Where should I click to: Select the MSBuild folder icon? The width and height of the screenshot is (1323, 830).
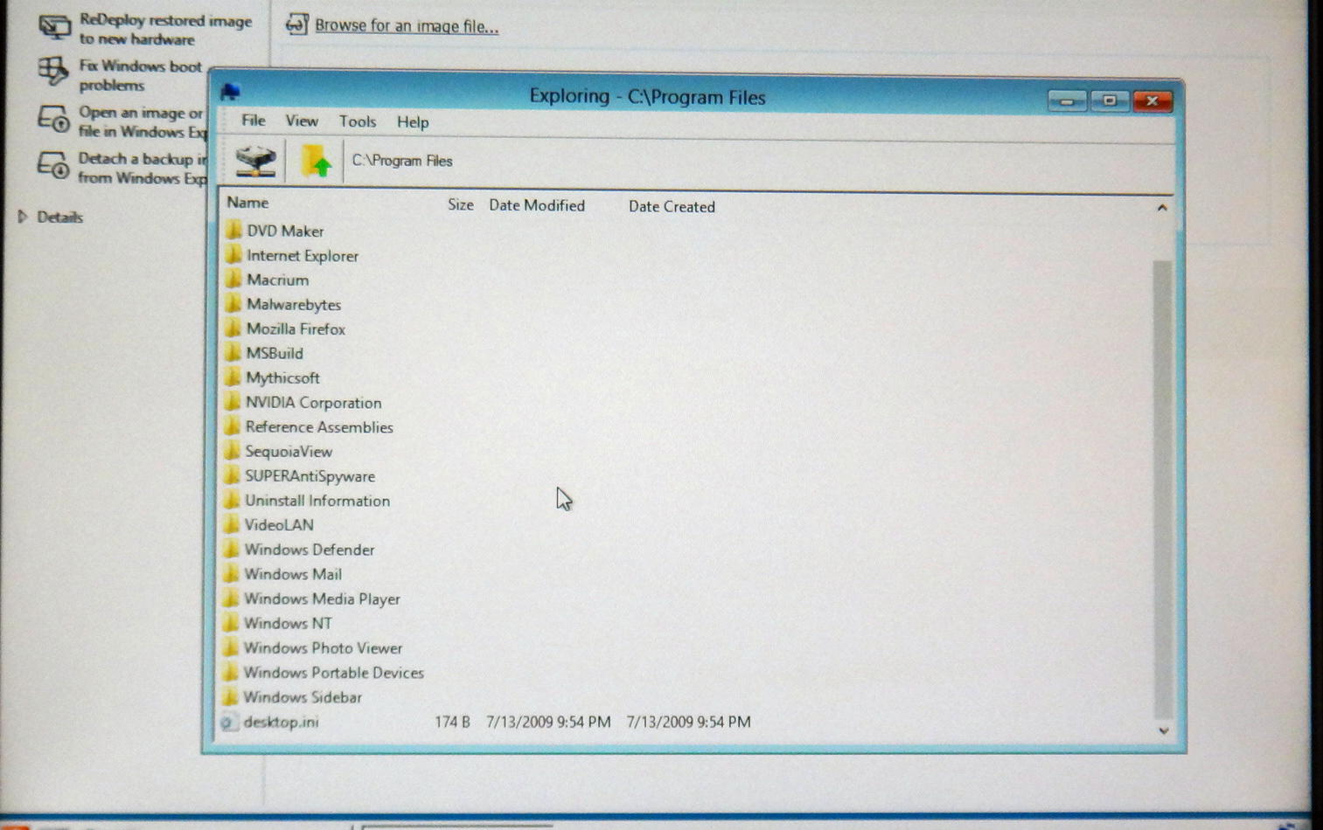pos(233,353)
